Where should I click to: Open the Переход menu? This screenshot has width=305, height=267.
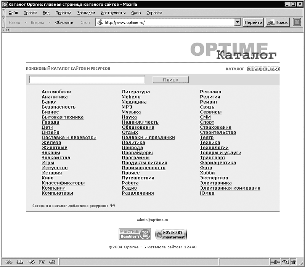pyautogui.click(x=63, y=13)
